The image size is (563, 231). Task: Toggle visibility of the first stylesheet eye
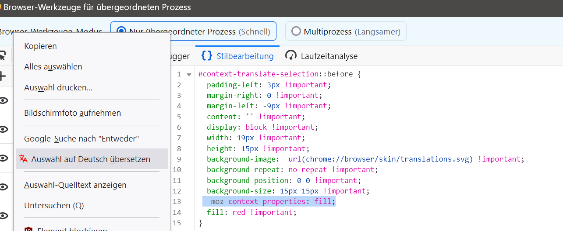point(4,100)
